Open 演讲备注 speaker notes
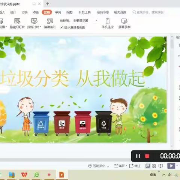 click(50, 24)
